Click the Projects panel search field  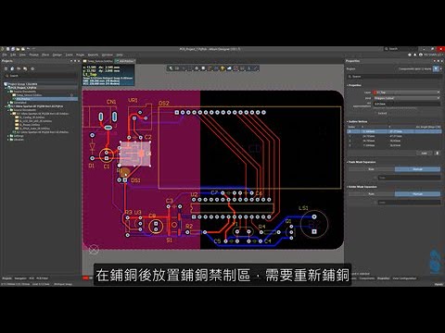click(x=40, y=76)
